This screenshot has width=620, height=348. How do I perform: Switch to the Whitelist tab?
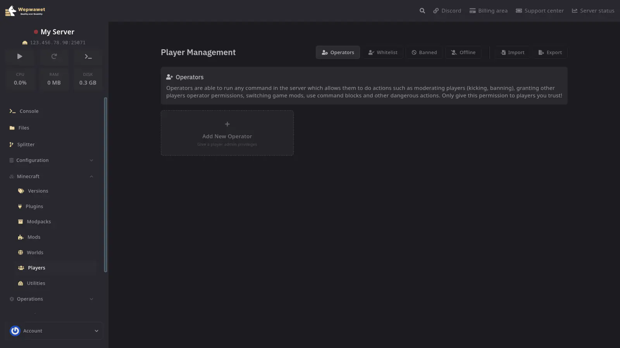tap(383, 53)
